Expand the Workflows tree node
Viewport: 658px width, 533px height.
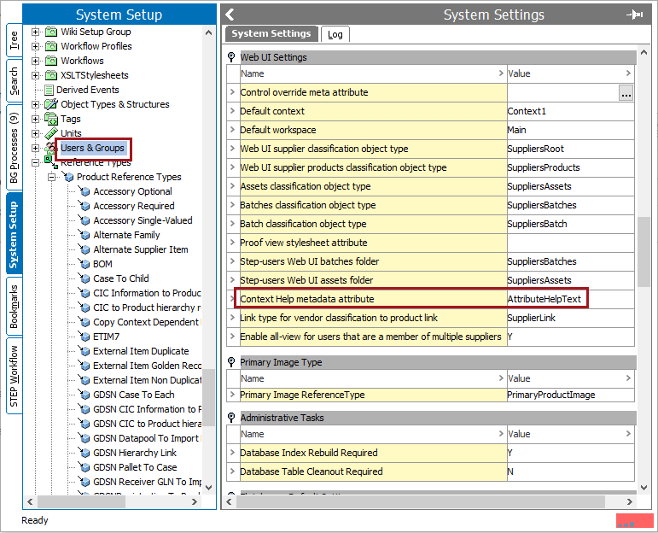[x=36, y=61]
